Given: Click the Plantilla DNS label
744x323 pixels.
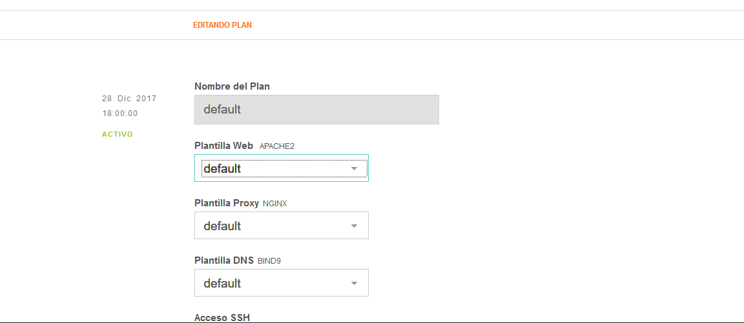Looking at the screenshot, I should (x=225, y=260).
